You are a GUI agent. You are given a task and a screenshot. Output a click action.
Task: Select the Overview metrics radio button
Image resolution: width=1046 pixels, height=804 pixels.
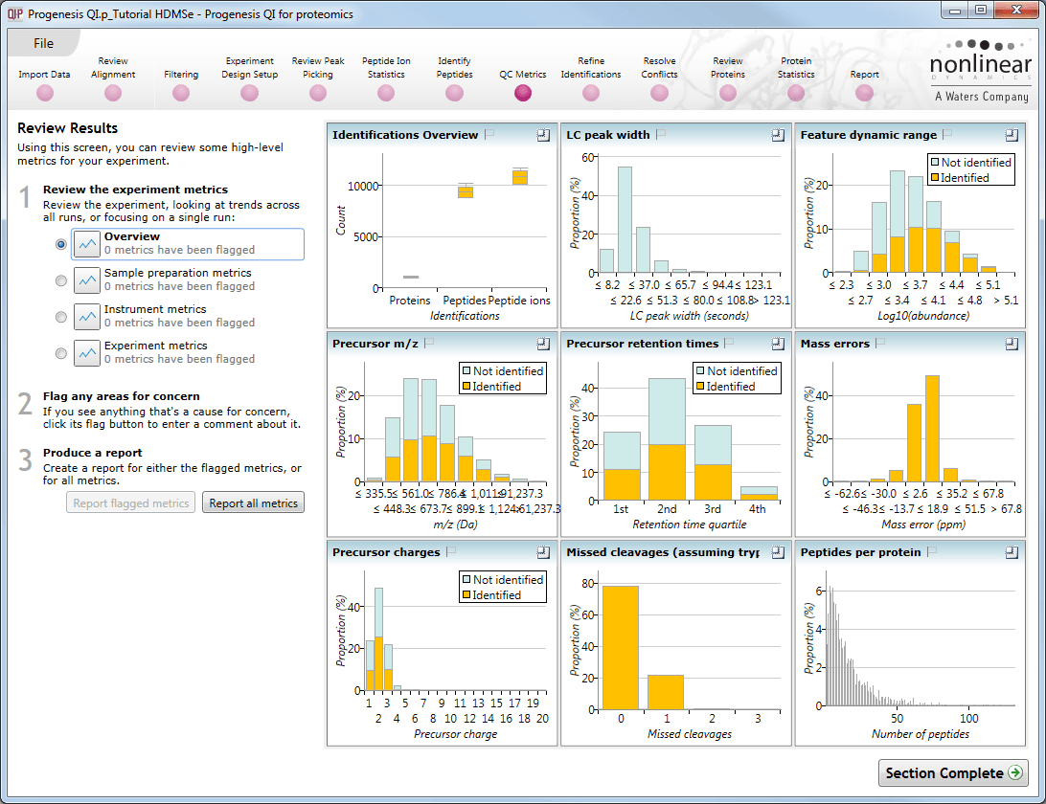coord(60,244)
